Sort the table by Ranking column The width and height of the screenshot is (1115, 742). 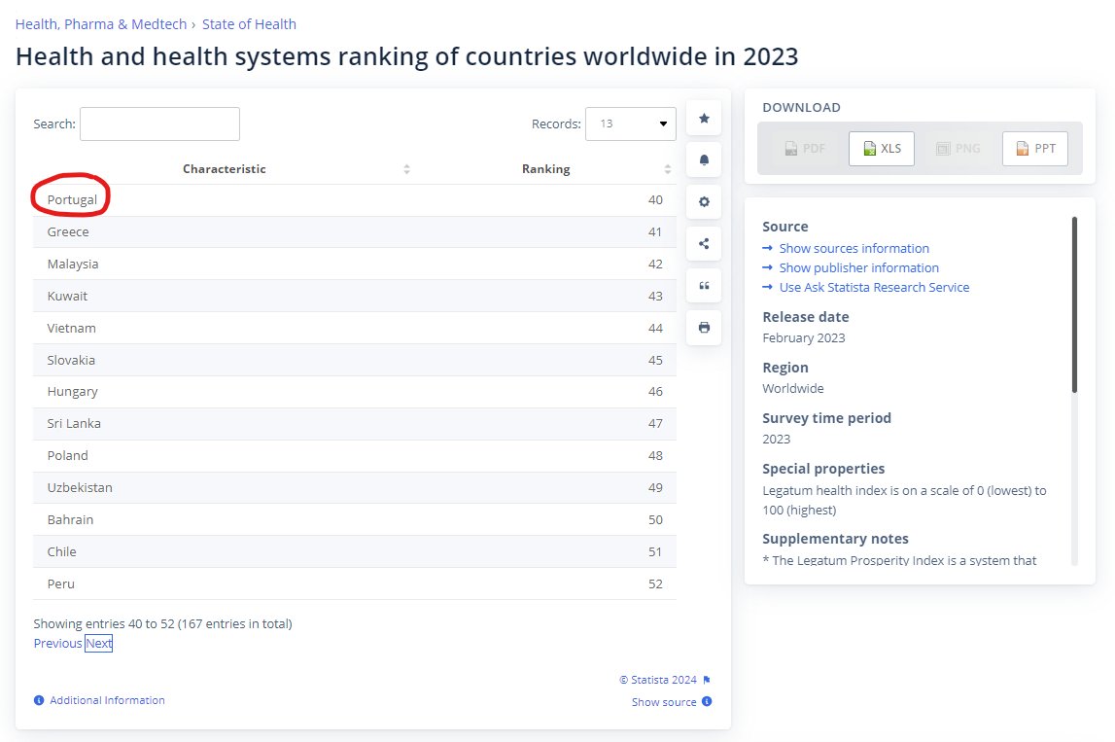click(668, 168)
